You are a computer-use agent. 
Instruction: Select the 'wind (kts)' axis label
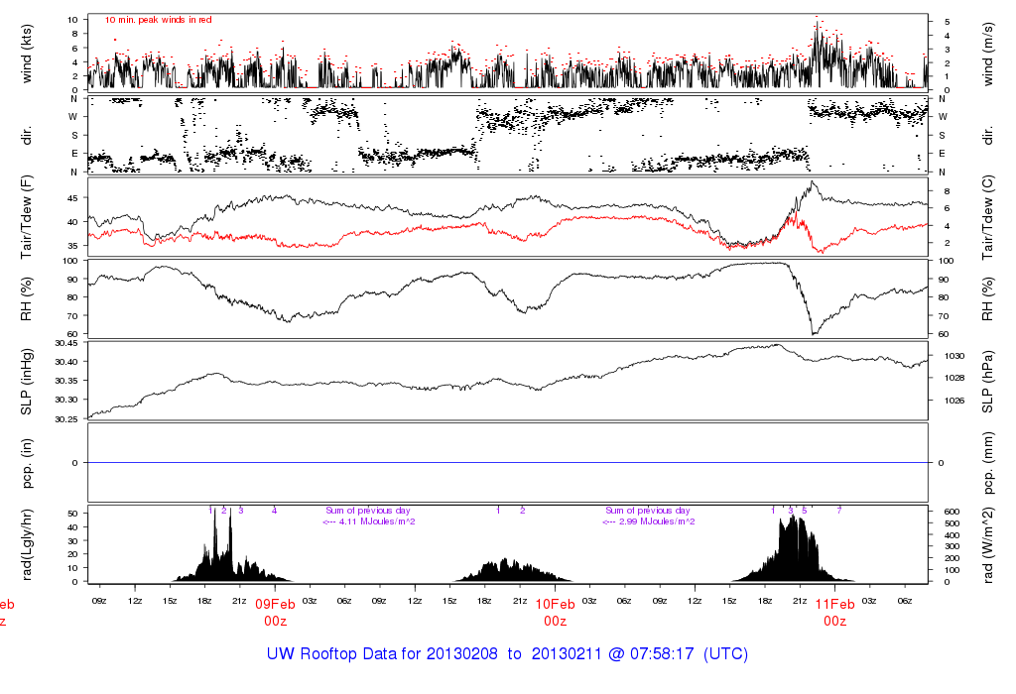pos(26,54)
